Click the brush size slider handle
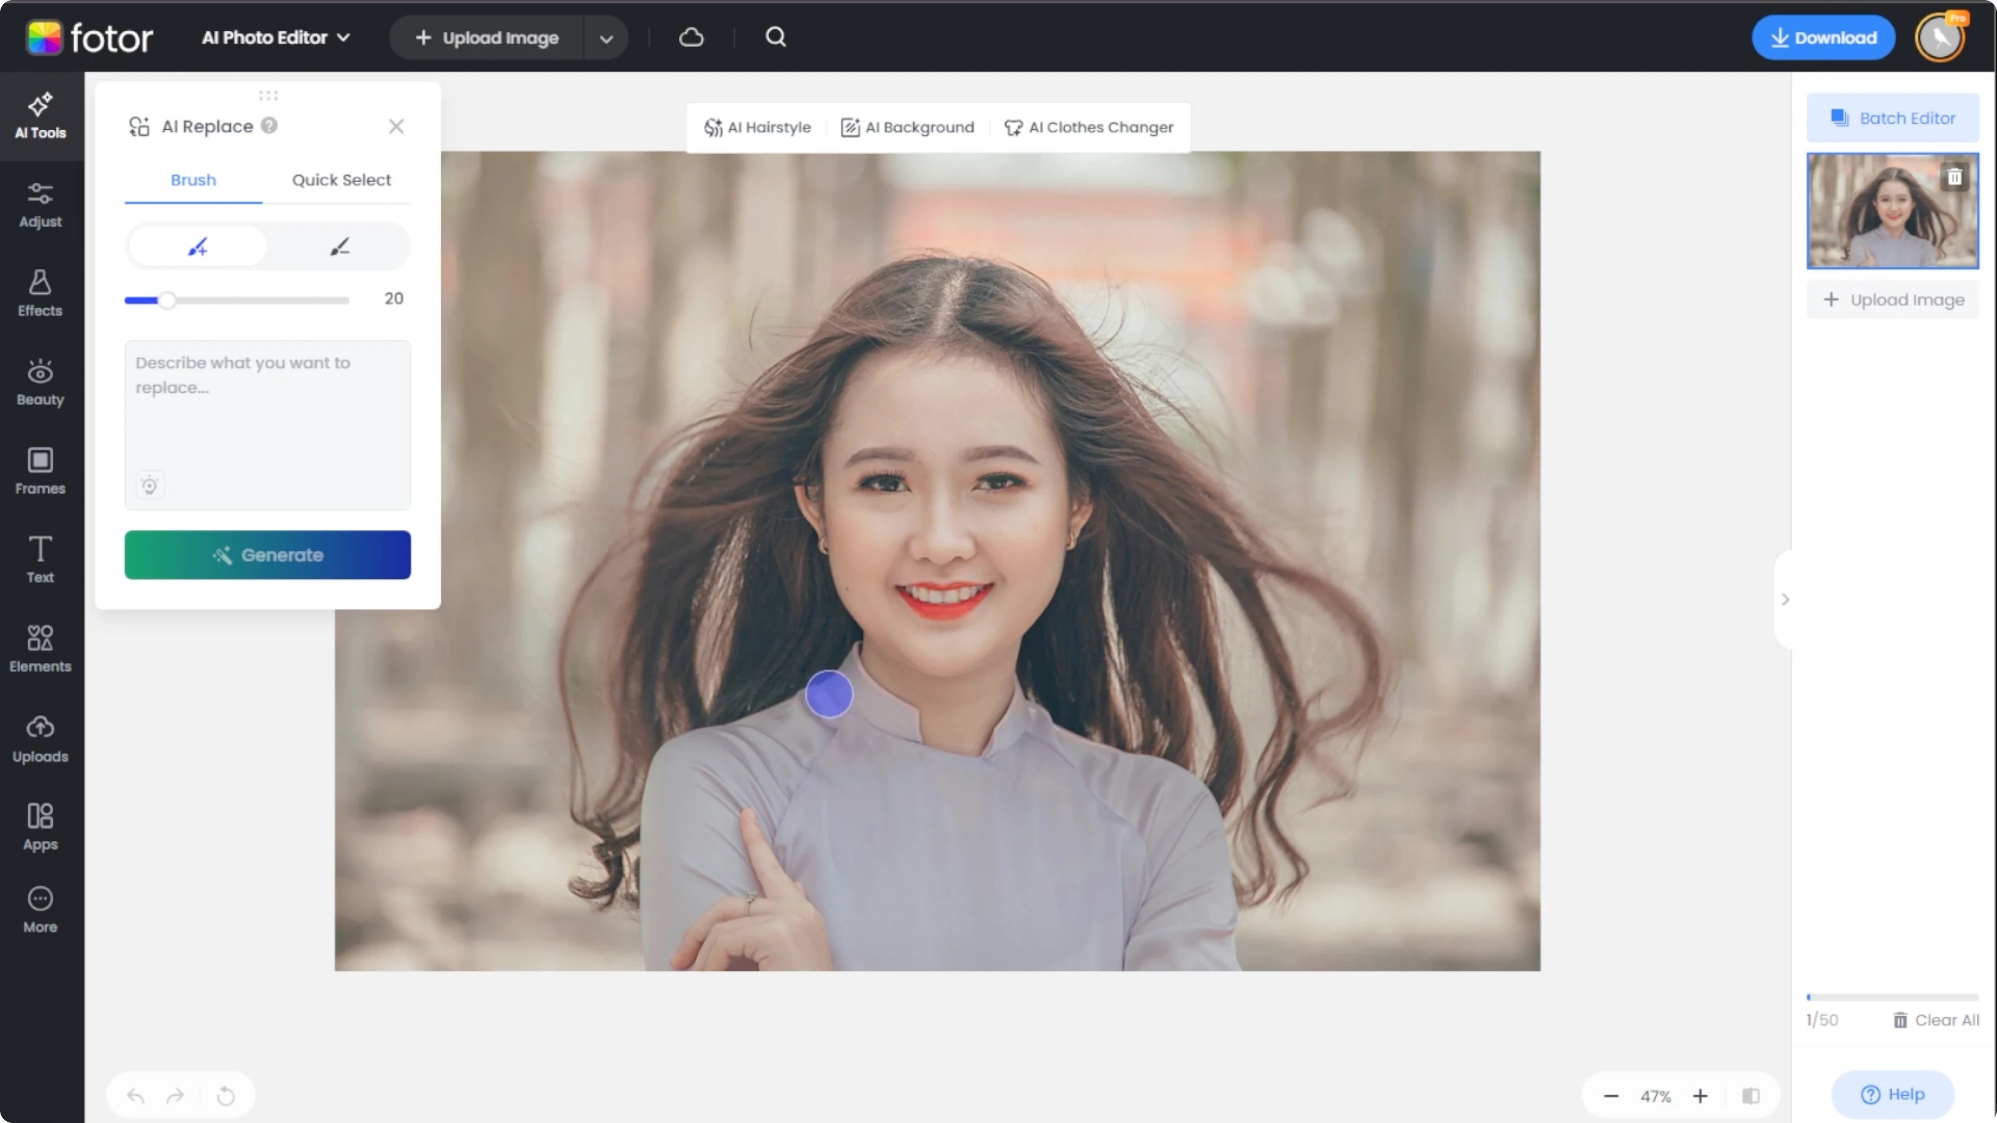The width and height of the screenshot is (1997, 1123). click(167, 300)
